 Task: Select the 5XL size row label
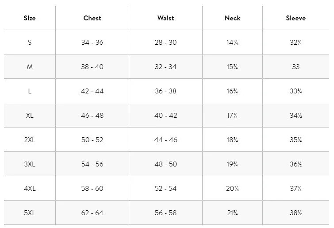(30, 213)
